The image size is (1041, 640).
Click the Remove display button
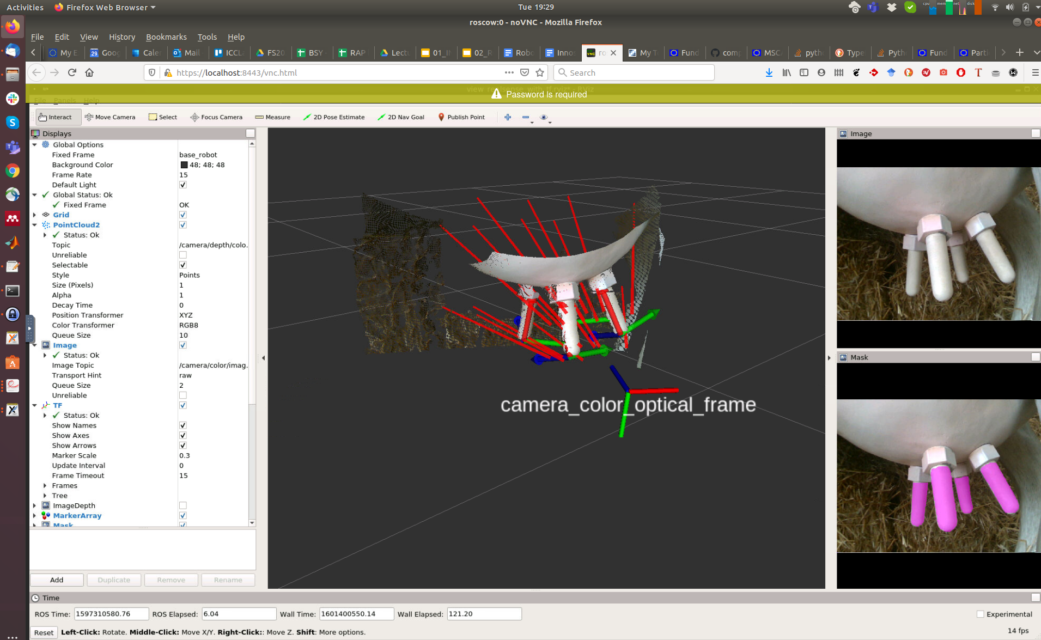[171, 580]
